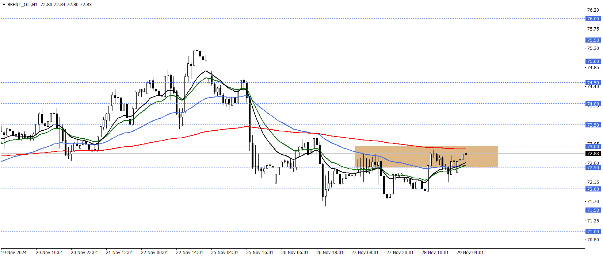
Task: Click the 27 Nov 20:01 time label
Action: [x=400, y=253]
